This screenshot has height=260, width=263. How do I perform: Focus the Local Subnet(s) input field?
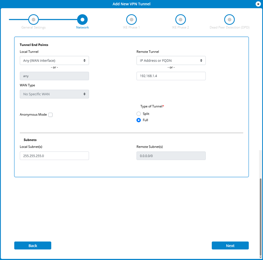(54, 156)
